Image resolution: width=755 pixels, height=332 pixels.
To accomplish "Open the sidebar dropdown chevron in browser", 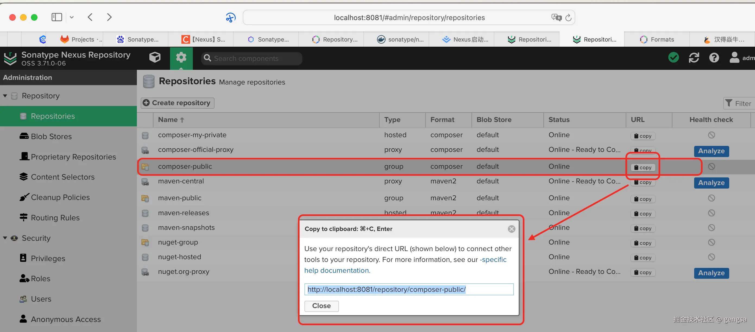I will pos(72,17).
